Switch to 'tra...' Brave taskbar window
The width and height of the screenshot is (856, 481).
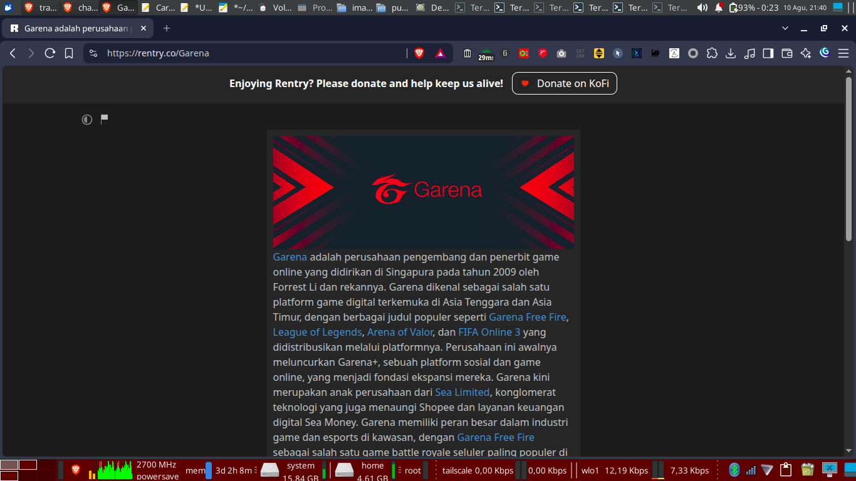pos(41,8)
